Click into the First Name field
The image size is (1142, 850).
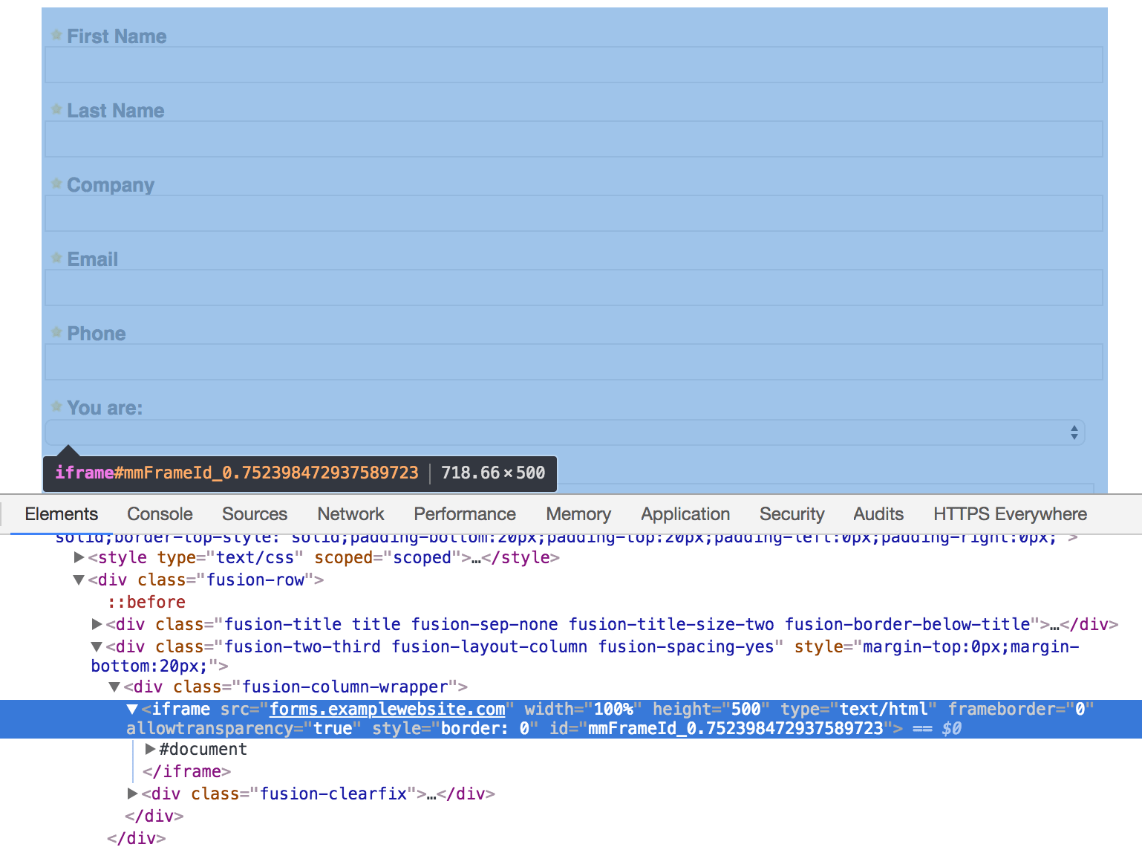pyautogui.click(x=573, y=65)
